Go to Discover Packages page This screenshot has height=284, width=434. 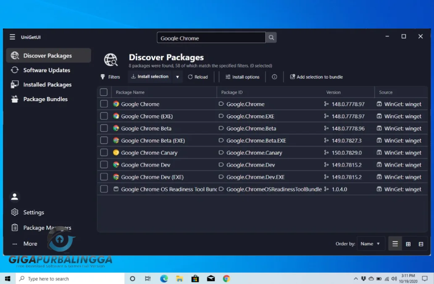pos(48,55)
